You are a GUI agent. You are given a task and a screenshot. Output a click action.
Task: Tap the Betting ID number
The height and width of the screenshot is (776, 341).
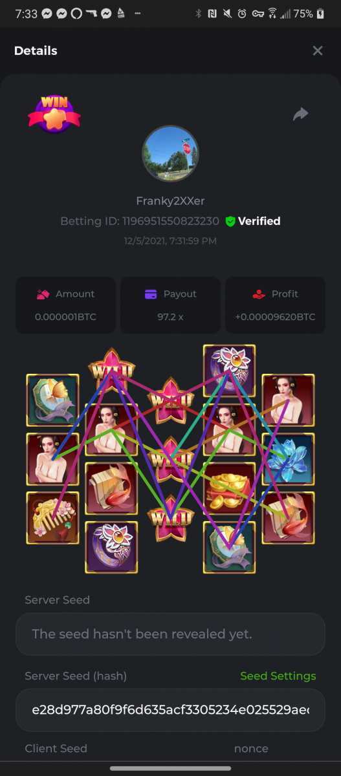pyautogui.click(x=171, y=221)
